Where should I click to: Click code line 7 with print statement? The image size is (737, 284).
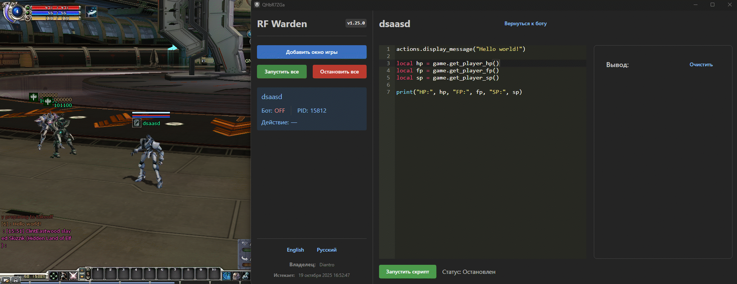459,92
